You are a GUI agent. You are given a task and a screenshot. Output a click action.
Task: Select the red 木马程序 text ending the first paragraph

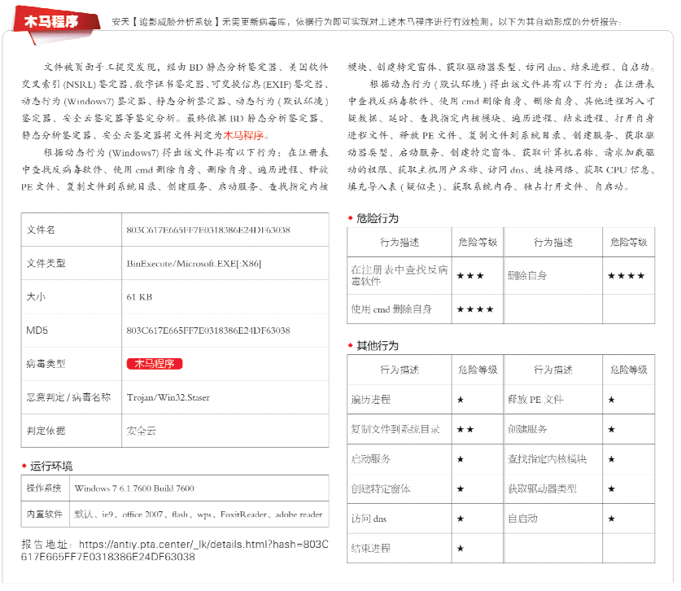click(243, 135)
